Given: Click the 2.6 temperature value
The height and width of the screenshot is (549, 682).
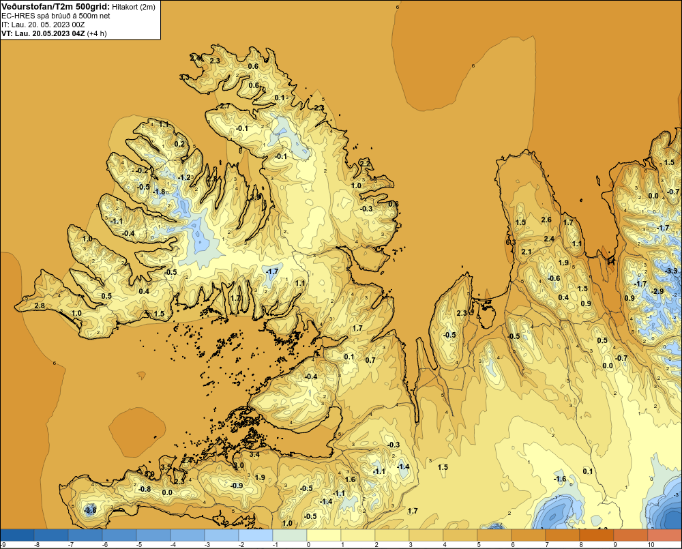Looking at the screenshot, I should pos(546,220).
